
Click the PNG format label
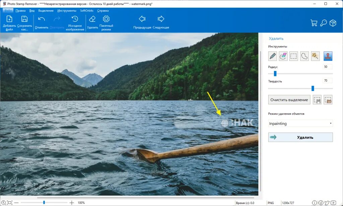(x=271, y=203)
